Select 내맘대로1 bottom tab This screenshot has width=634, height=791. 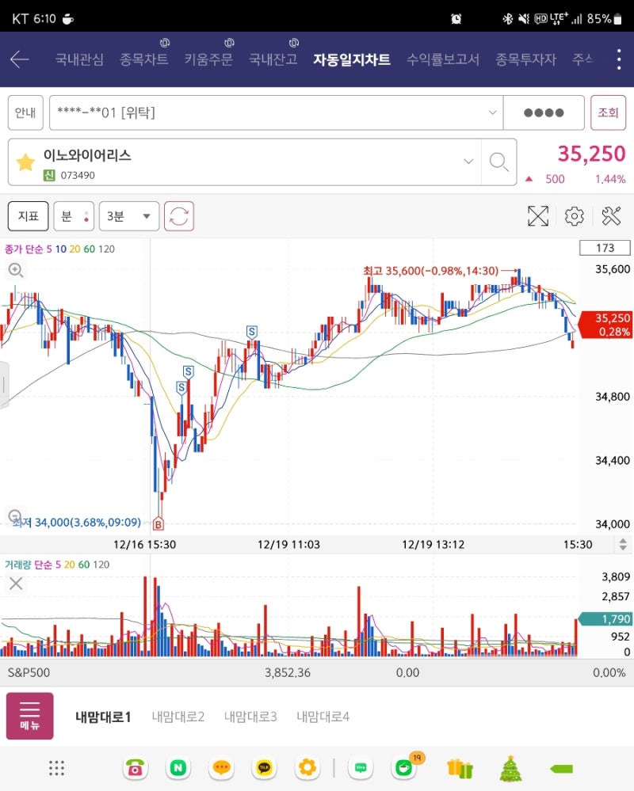click(x=103, y=717)
